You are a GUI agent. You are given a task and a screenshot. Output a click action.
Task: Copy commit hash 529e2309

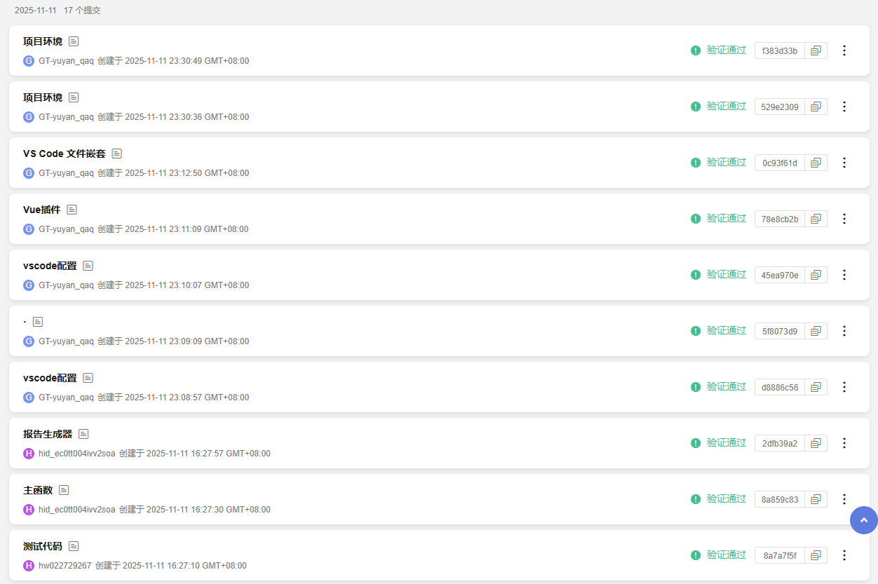point(816,107)
